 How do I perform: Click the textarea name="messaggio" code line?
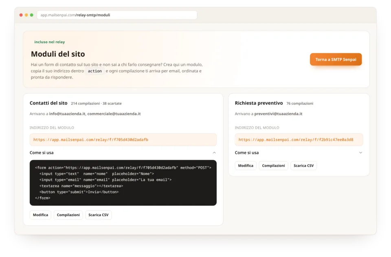(81, 186)
